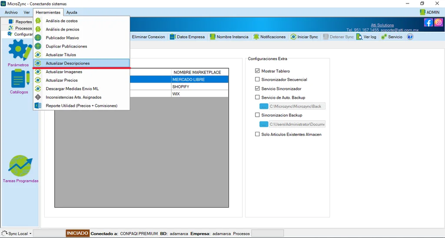Click Iniciar Sync in the toolbar

(304, 37)
